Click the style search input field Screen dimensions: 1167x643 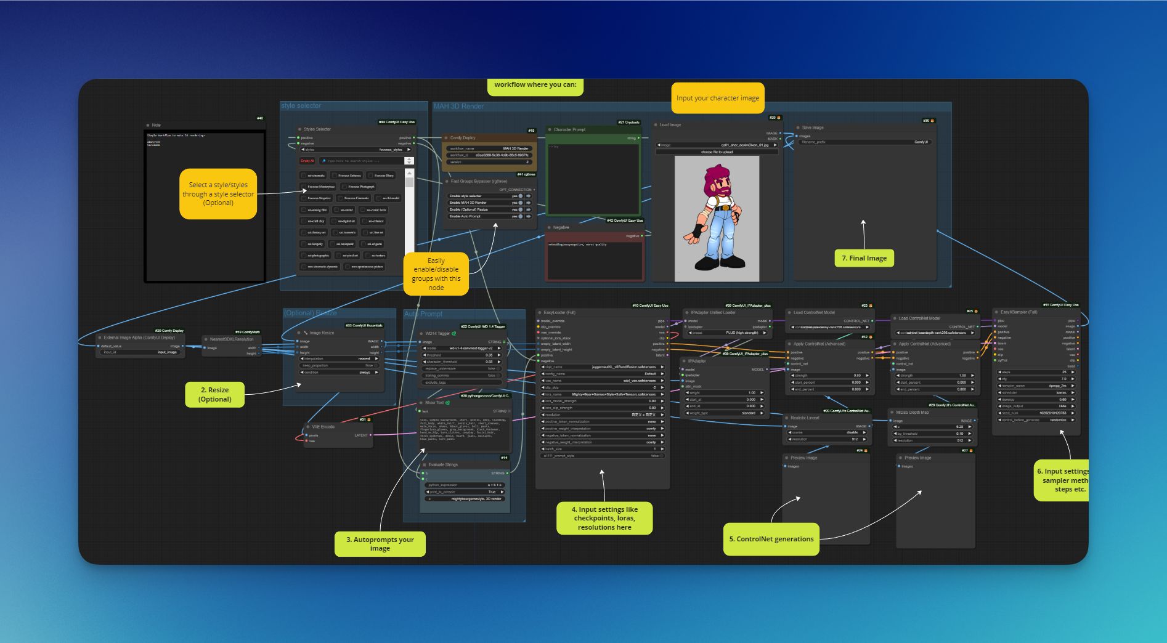pos(364,161)
